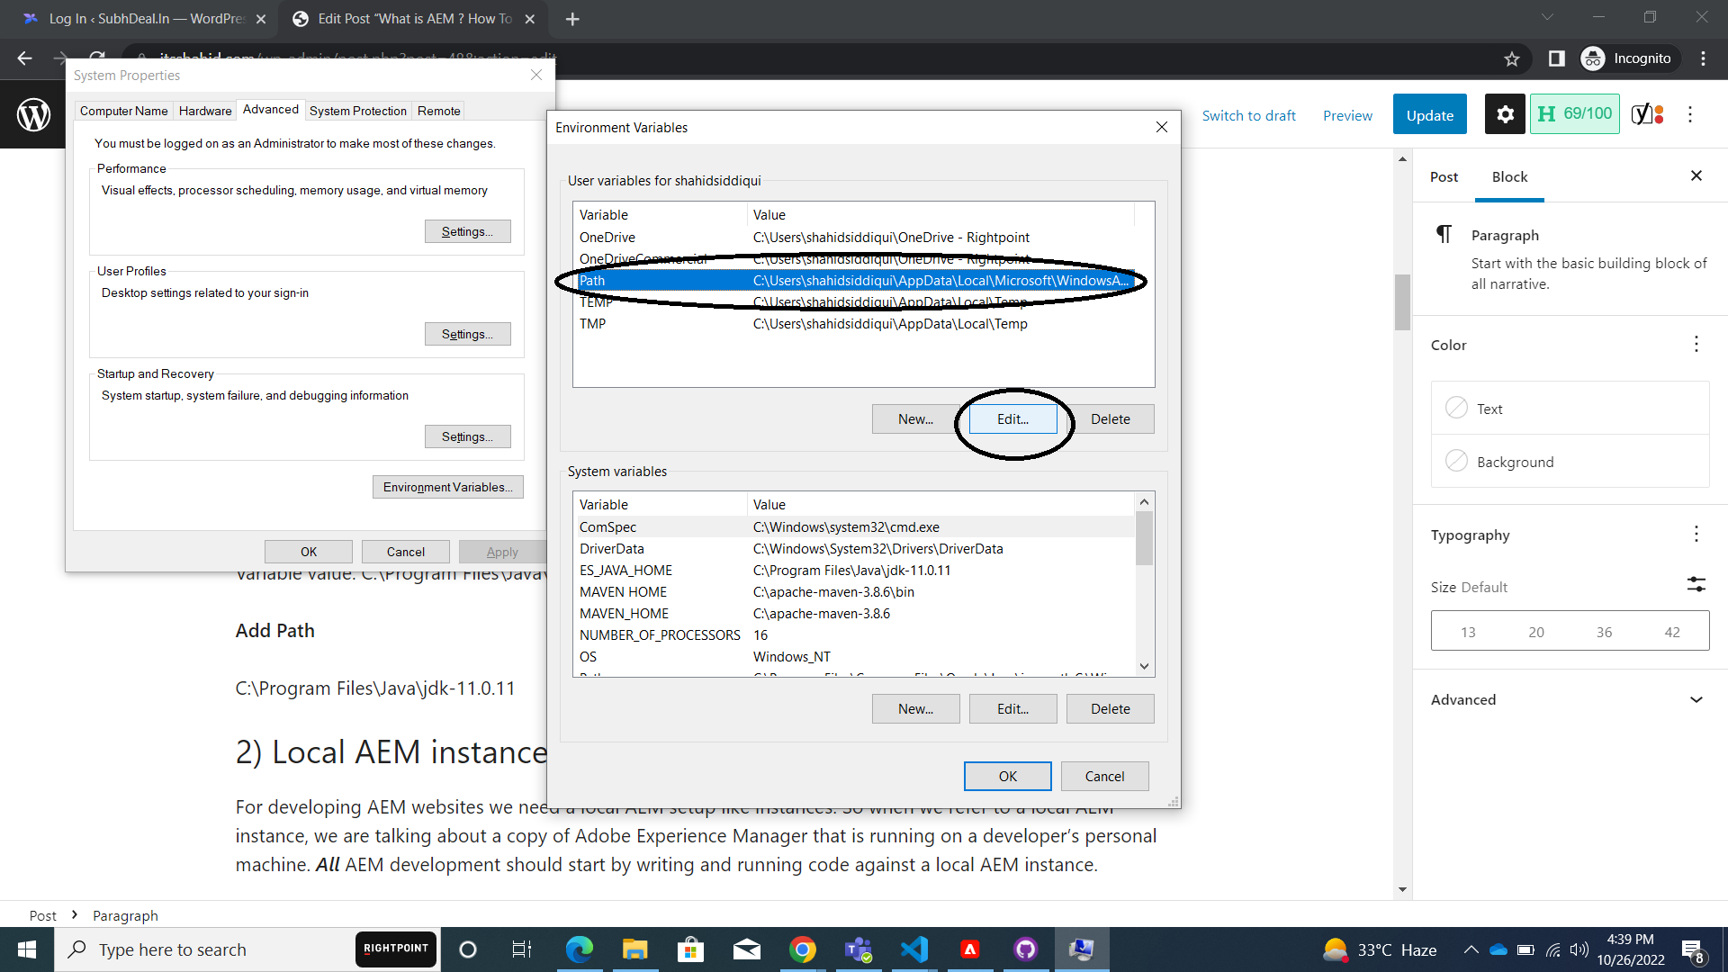Open Color options three-dot menu

click(x=1696, y=345)
